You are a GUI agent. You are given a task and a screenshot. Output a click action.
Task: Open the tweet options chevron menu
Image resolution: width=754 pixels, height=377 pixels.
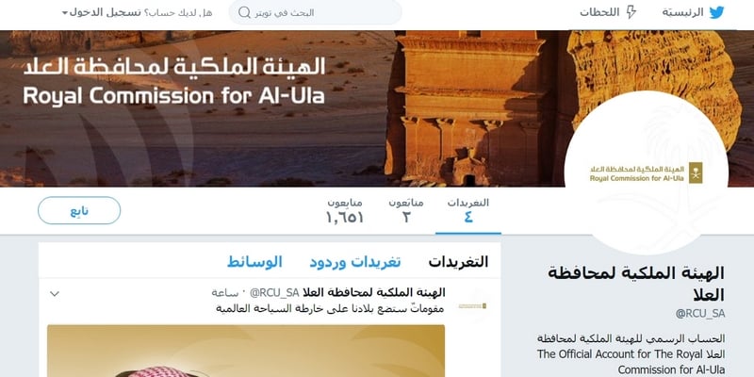tap(55, 293)
